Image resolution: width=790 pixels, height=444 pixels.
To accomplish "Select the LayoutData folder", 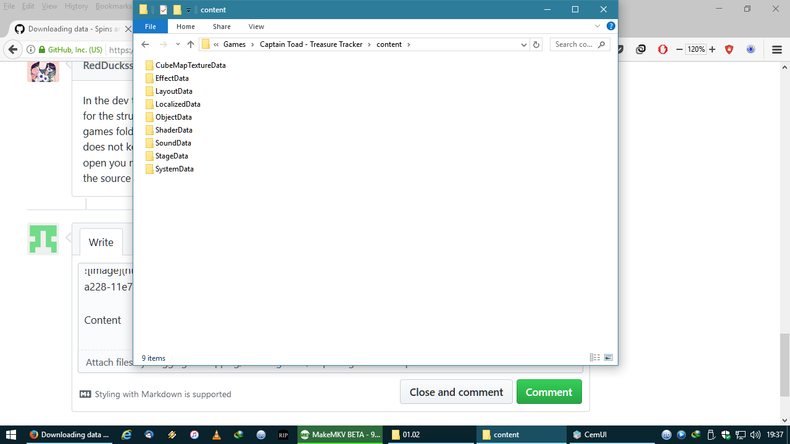I will point(169,91).
